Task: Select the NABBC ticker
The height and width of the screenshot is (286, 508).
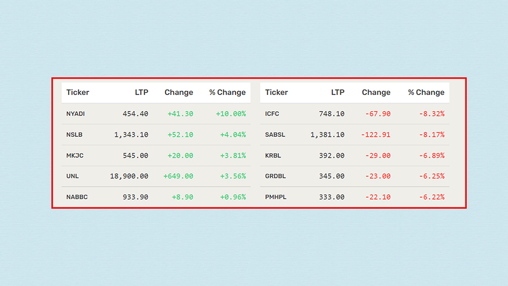Action: [x=77, y=197]
